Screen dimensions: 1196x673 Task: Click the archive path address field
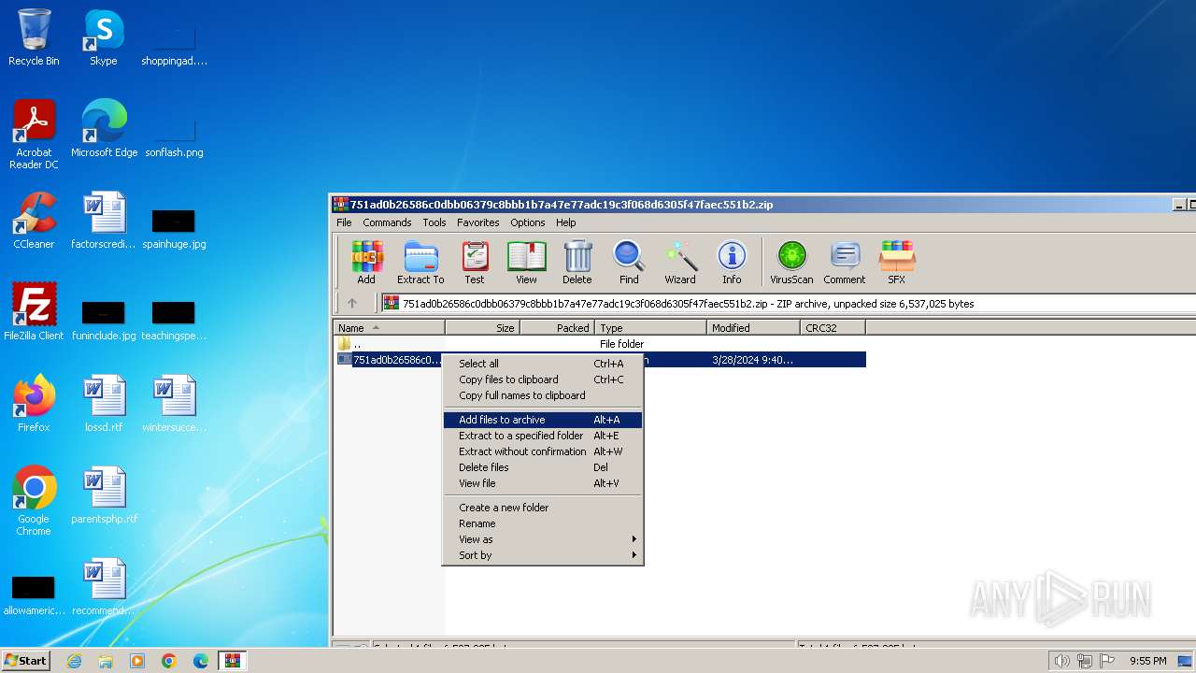click(x=788, y=303)
